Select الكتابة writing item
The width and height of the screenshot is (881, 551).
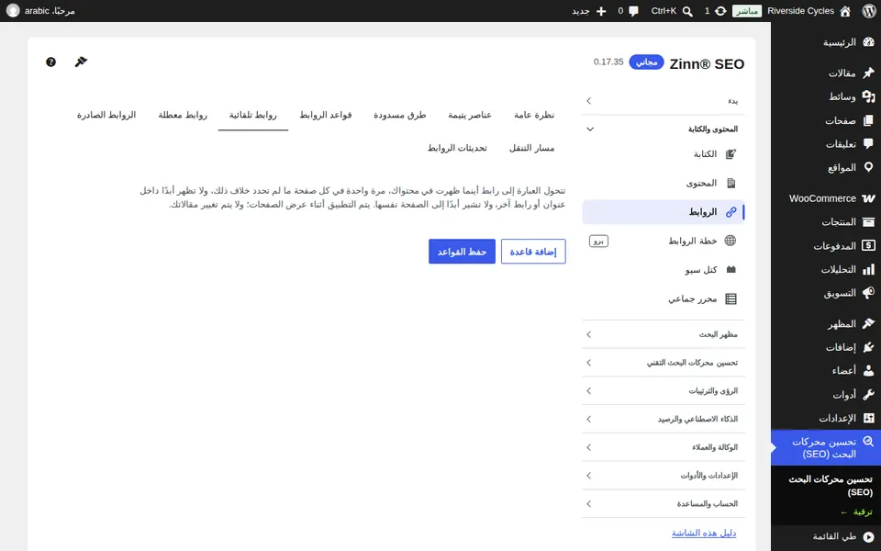[x=664, y=154]
